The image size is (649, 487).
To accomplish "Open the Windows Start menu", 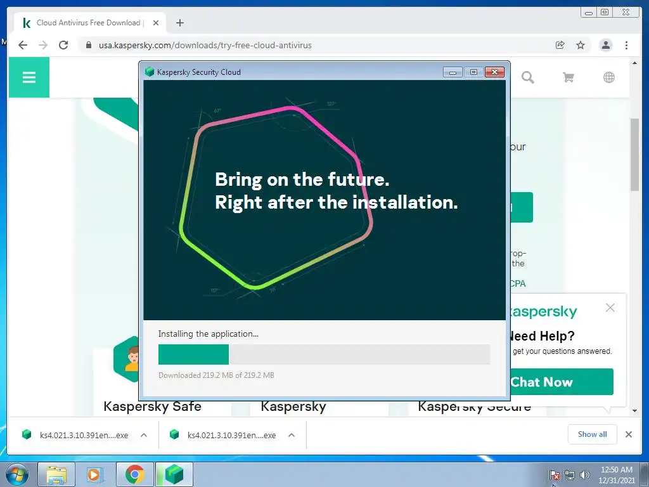I will point(17,474).
